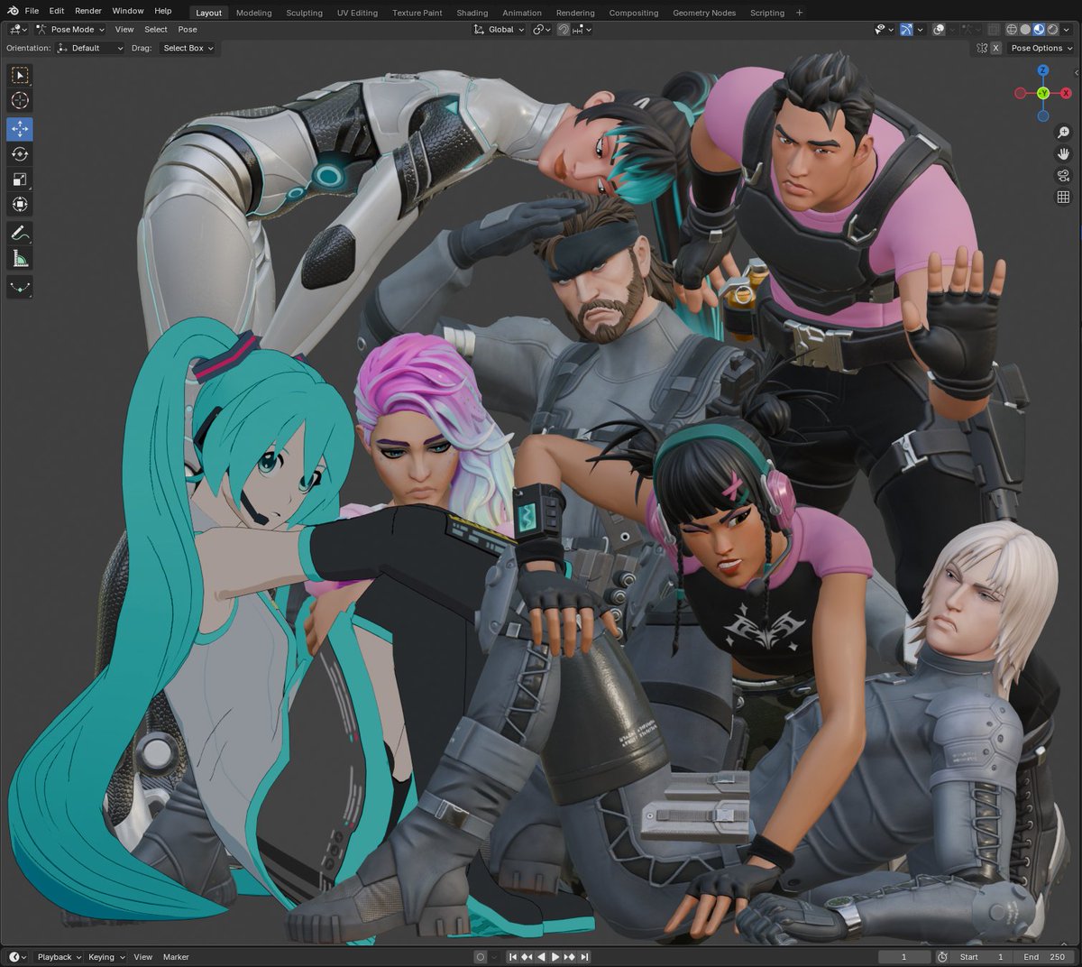Select the Select Box tool
The image size is (1082, 967).
20,75
